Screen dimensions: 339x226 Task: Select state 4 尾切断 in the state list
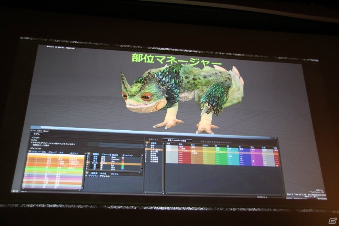point(154,153)
